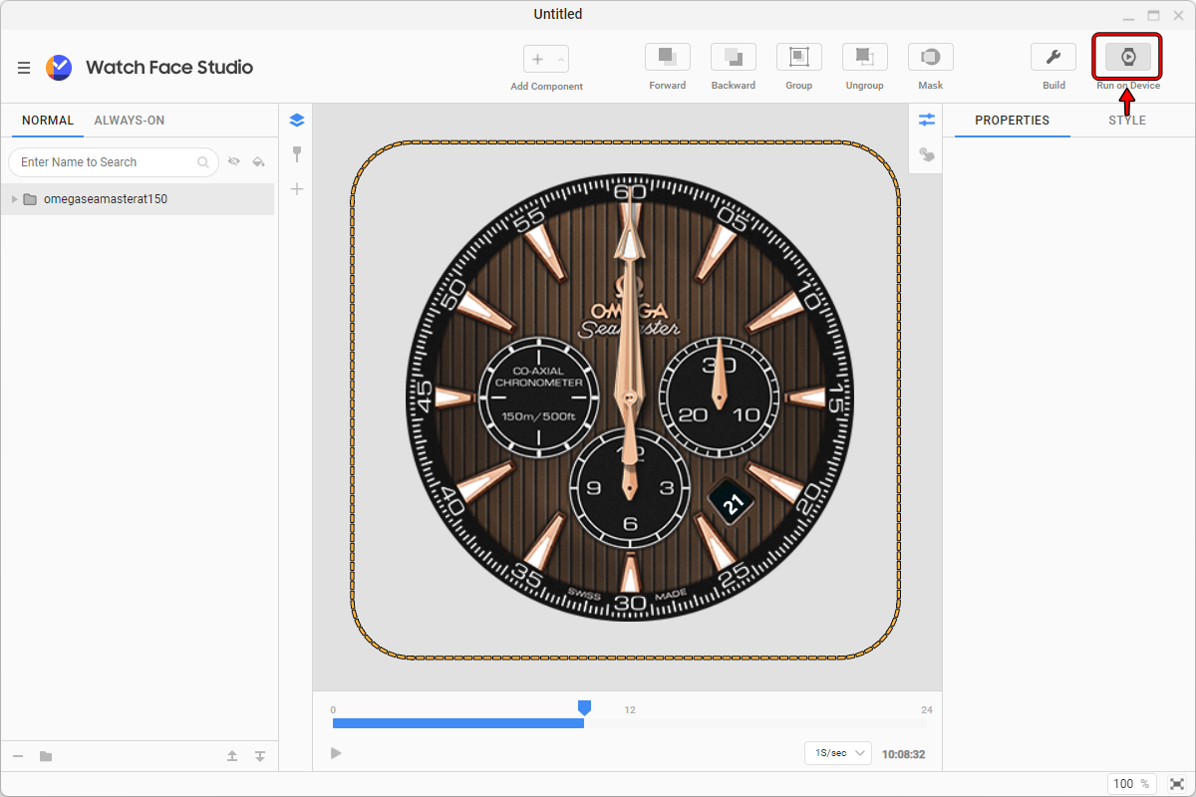This screenshot has width=1196, height=797.
Task: Click the Add Component plus button
Action: [538, 59]
